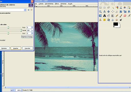
Task: Click Cancelar in color balance dialog
Action: click(x=27, y=48)
